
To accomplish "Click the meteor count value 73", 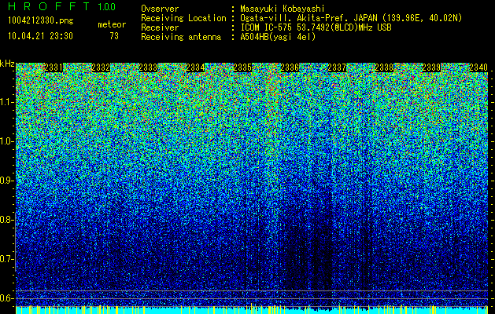I will click(114, 36).
